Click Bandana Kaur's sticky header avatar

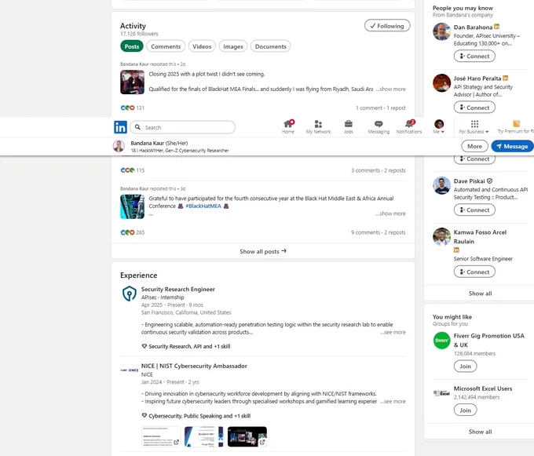[x=119, y=146]
